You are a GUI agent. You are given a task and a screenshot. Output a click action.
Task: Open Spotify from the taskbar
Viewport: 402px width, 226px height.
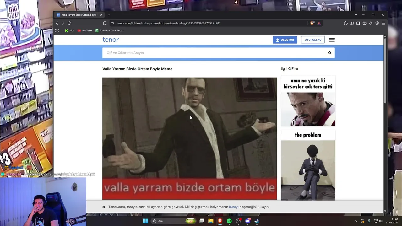[229, 221]
